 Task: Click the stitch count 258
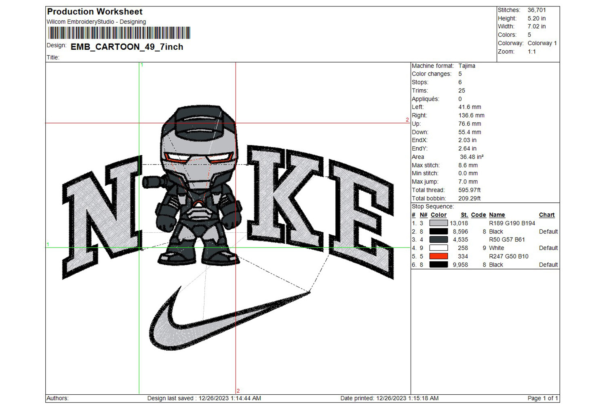(463, 248)
